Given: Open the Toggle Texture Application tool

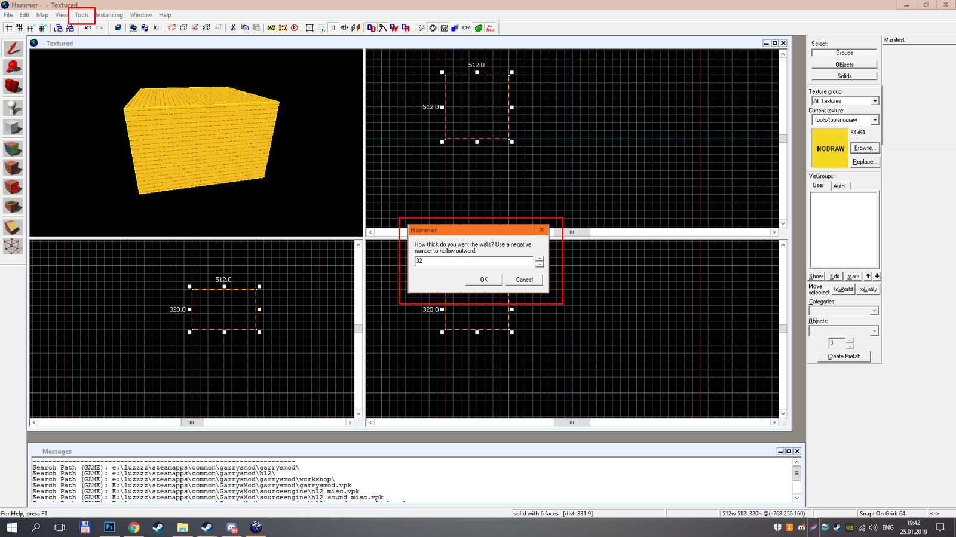Looking at the screenshot, I should coord(13,148).
